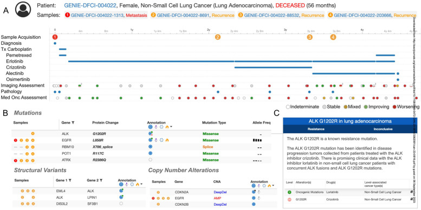This screenshot has width=421, height=210.
Task: Expand the Structural Variants Annotation dropdown arrow
Action: point(141,184)
